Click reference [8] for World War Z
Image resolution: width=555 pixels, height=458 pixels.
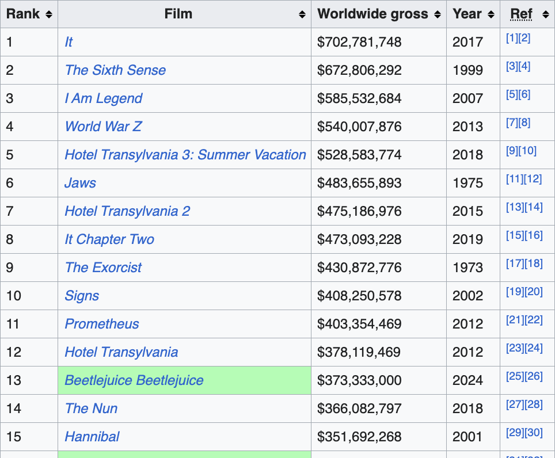tap(524, 123)
